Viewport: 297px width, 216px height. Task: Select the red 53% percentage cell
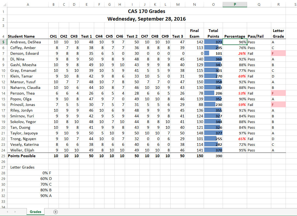(x=235, y=93)
